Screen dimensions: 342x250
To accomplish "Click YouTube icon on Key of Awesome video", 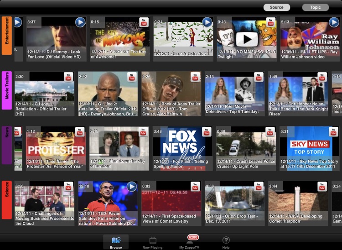I will [144, 22].
